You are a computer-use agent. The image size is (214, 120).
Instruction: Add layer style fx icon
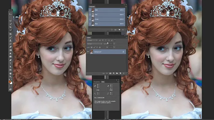[107, 73]
